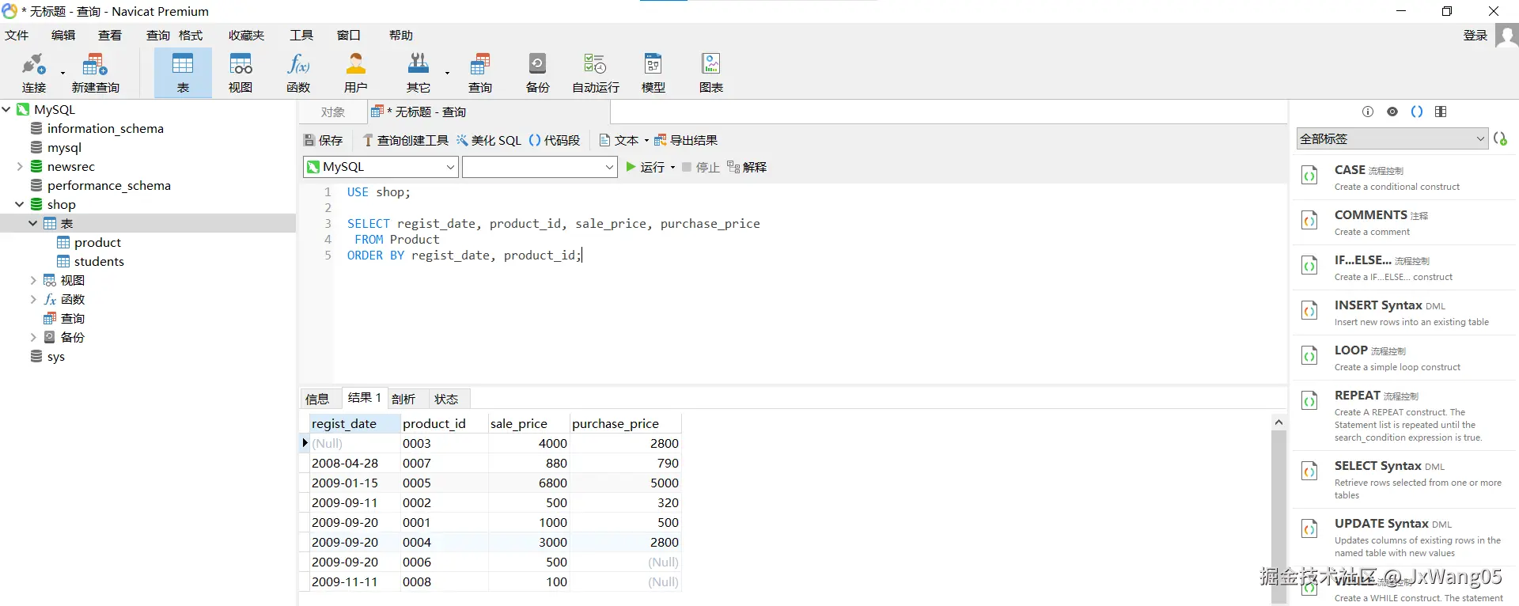Collapse the shop database node
This screenshot has width=1519, height=606.
20,204
